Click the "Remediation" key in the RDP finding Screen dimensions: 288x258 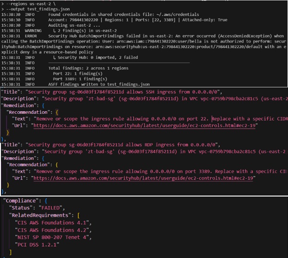pos(19,158)
